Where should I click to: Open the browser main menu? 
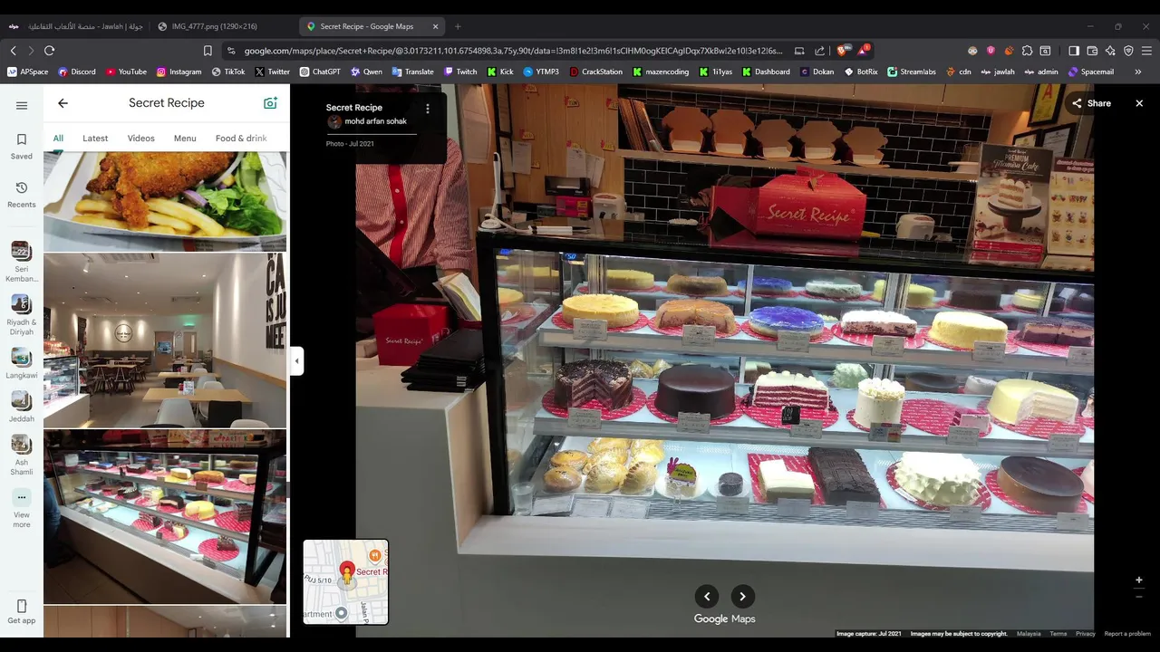[1146, 51]
